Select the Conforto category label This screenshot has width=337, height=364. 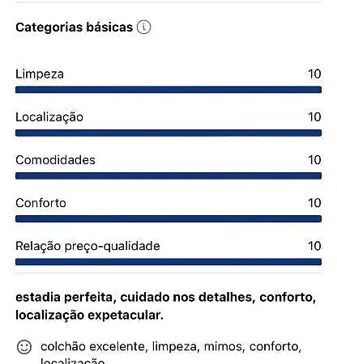[x=41, y=203]
